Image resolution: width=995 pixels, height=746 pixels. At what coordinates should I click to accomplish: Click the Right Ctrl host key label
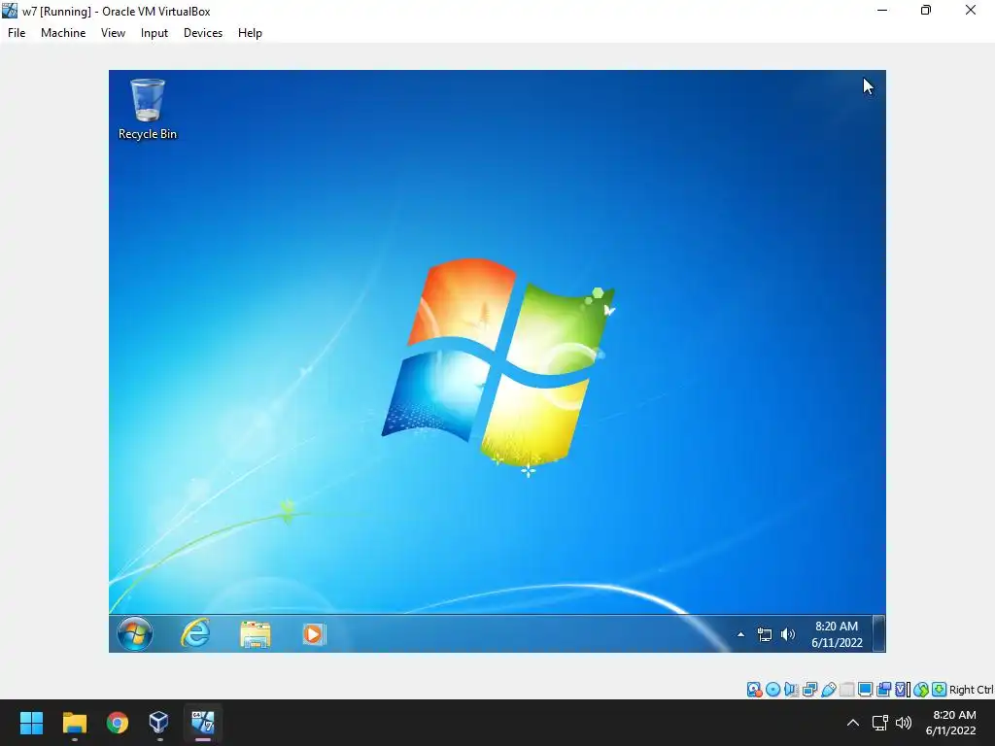pyautogui.click(x=971, y=690)
